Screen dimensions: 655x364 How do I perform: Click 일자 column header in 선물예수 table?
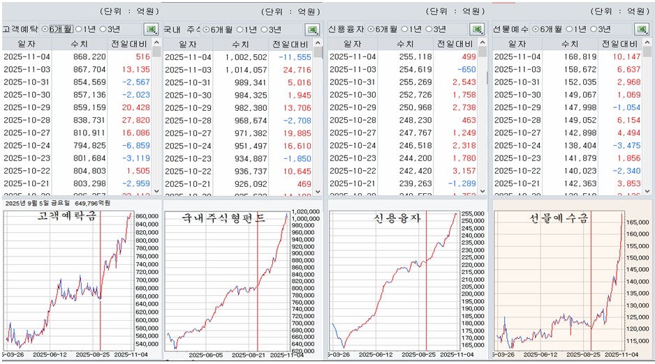coord(515,43)
